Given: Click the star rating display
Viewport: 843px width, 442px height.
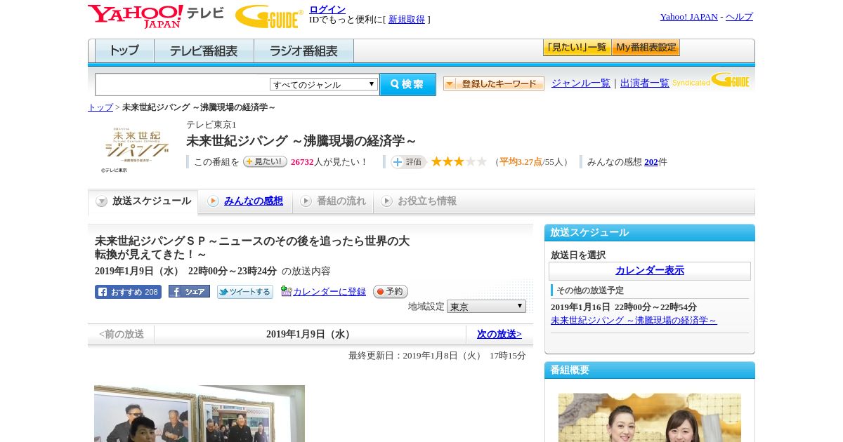Looking at the screenshot, I should pos(459,162).
